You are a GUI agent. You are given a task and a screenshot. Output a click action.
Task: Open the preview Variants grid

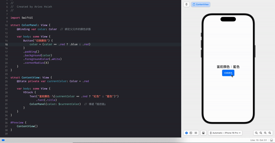tap(196, 133)
